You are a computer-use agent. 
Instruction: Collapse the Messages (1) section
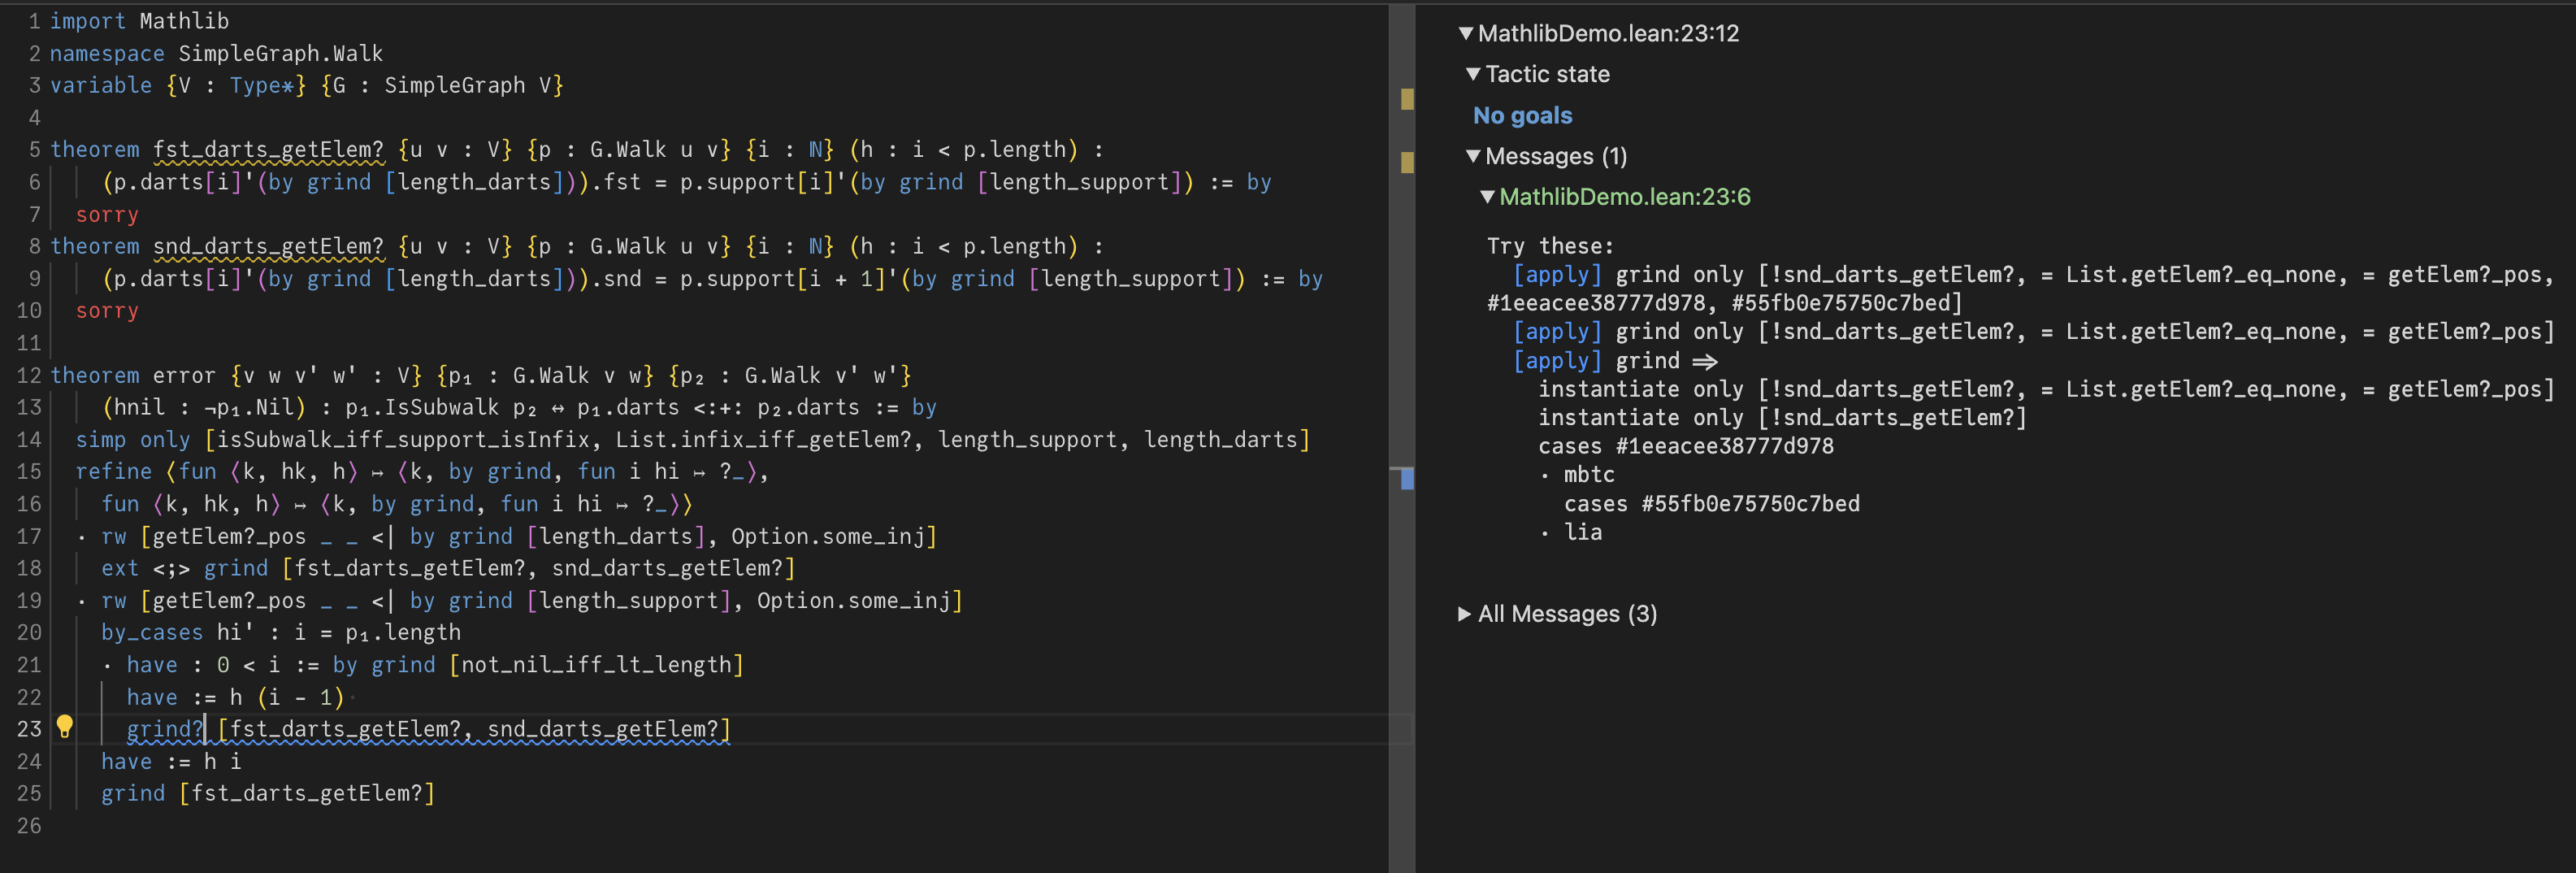[x=1472, y=157]
